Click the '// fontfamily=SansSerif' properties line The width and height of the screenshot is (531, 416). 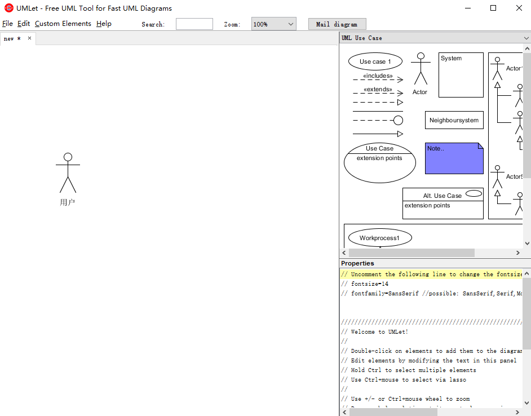(431, 293)
